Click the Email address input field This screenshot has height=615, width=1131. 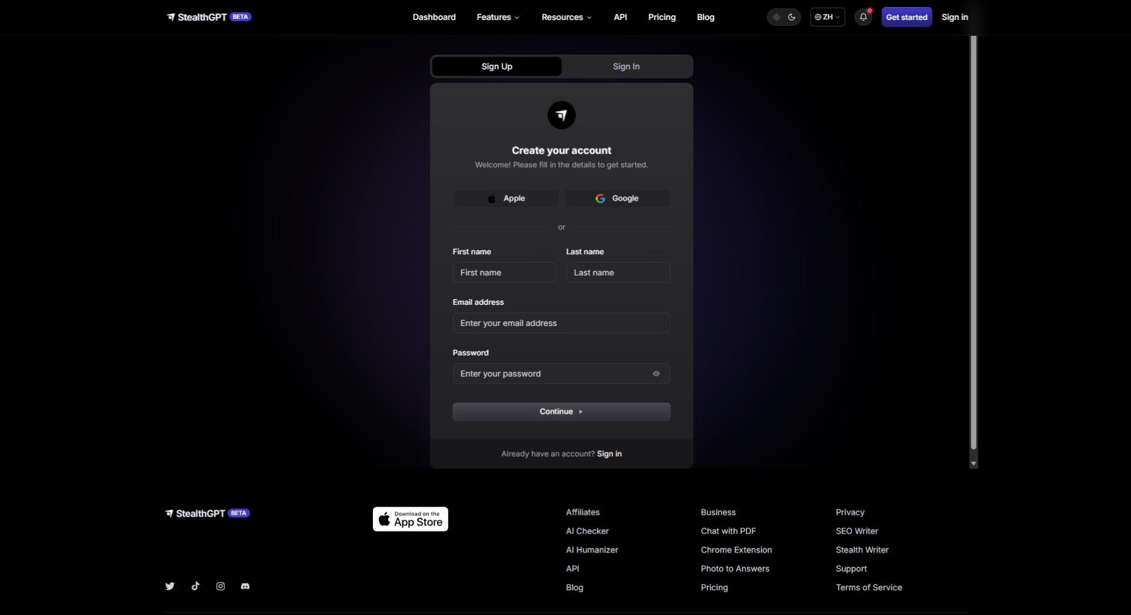(561, 323)
